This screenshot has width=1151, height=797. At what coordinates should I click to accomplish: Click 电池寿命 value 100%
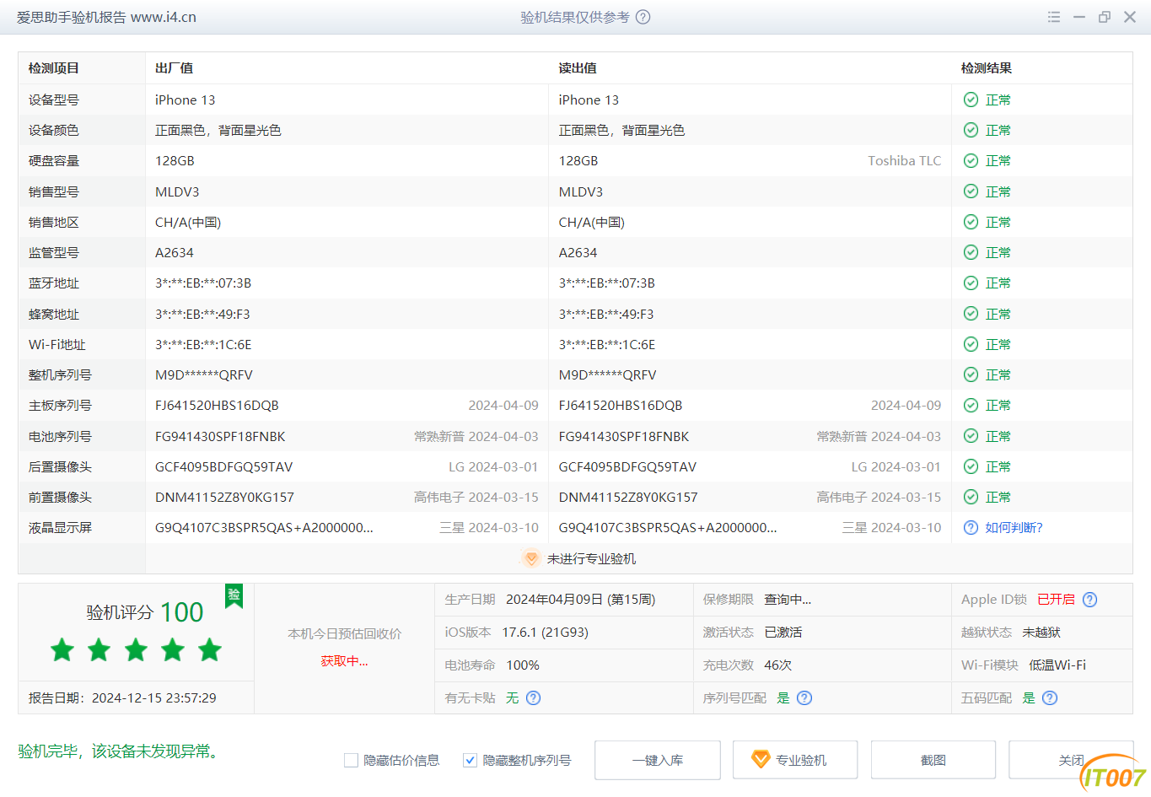tap(523, 665)
